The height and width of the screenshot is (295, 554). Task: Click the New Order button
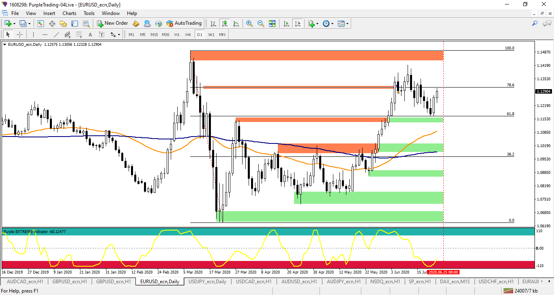click(112, 24)
